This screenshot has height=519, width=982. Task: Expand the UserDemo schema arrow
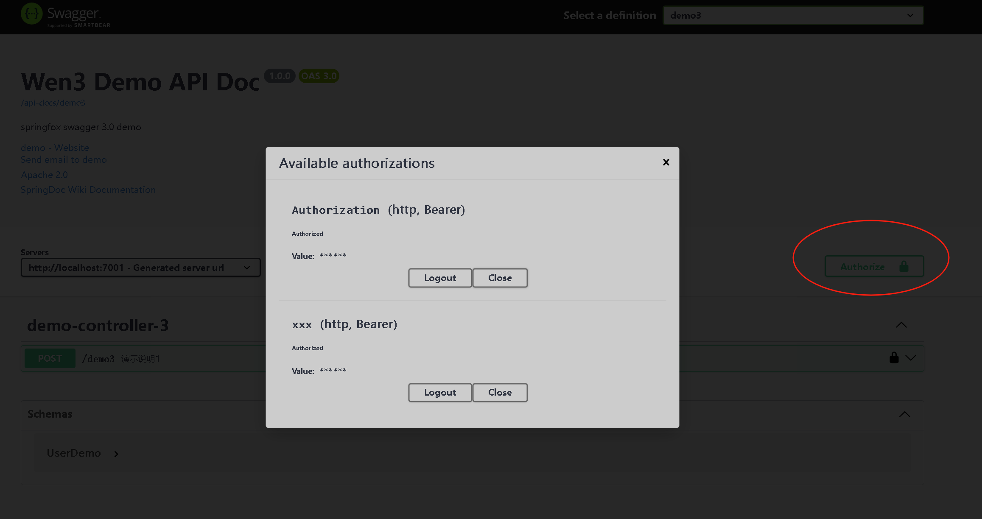(x=116, y=454)
